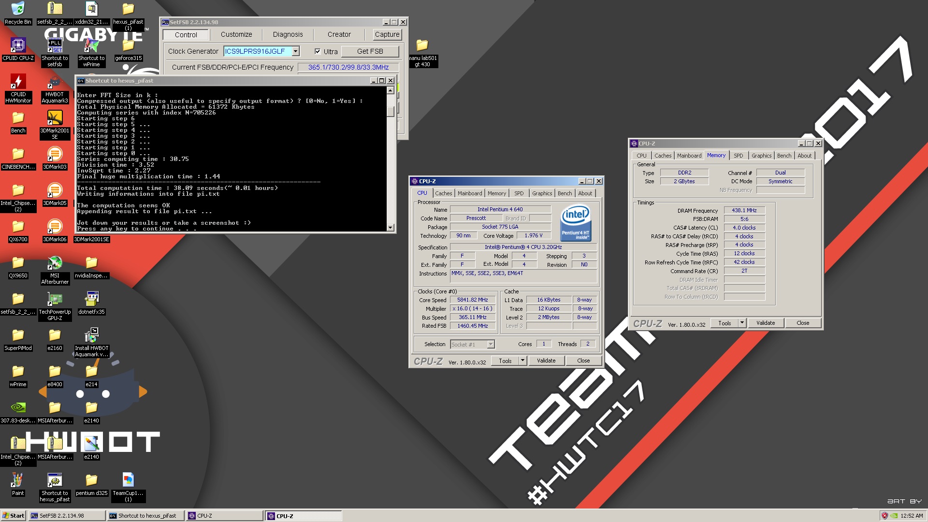Click the console scrollbar down arrow

[x=391, y=228]
